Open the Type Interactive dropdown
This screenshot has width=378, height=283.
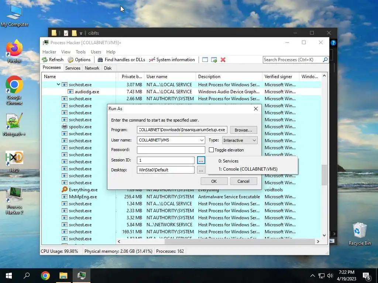tap(240, 140)
